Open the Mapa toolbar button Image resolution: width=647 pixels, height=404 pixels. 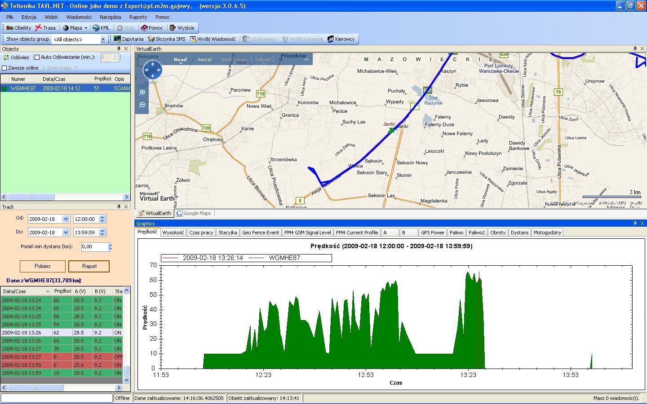click(72, 28)
